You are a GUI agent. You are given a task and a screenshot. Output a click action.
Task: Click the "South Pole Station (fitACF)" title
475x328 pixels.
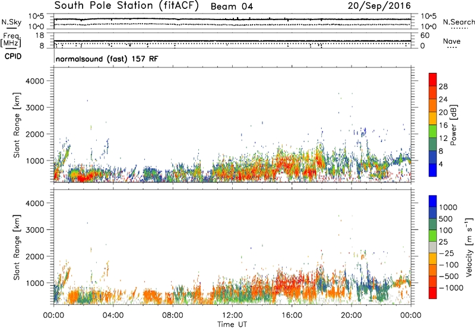coord(126,6)
